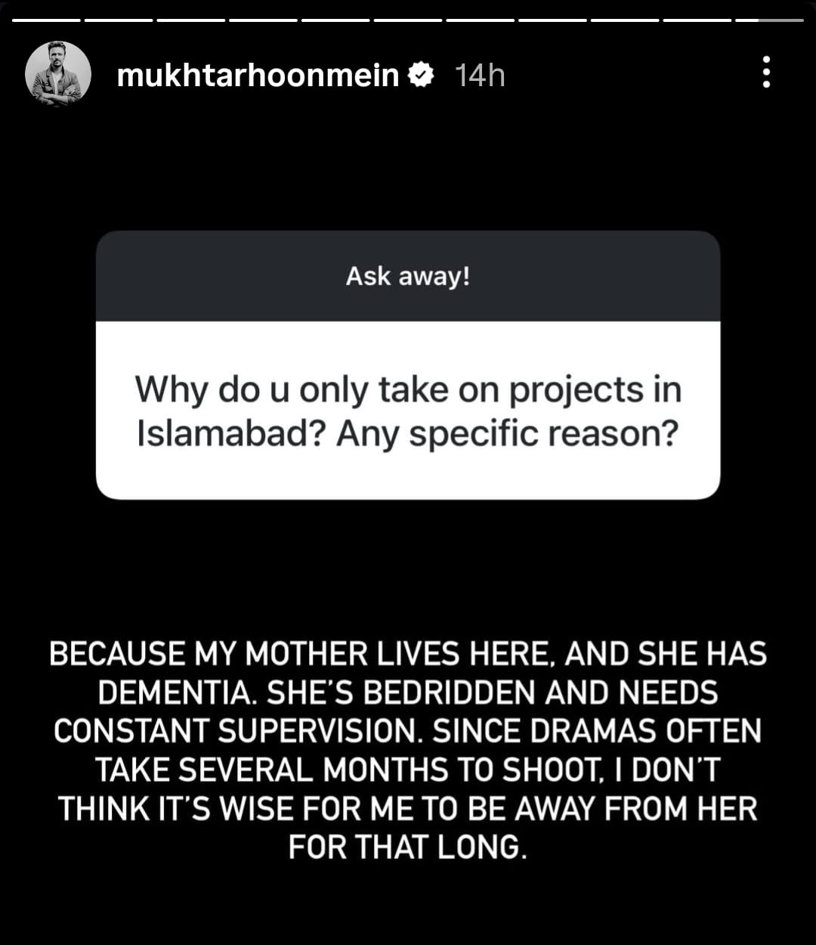Click the sixth story progress segment

click(x=408, y=20)
